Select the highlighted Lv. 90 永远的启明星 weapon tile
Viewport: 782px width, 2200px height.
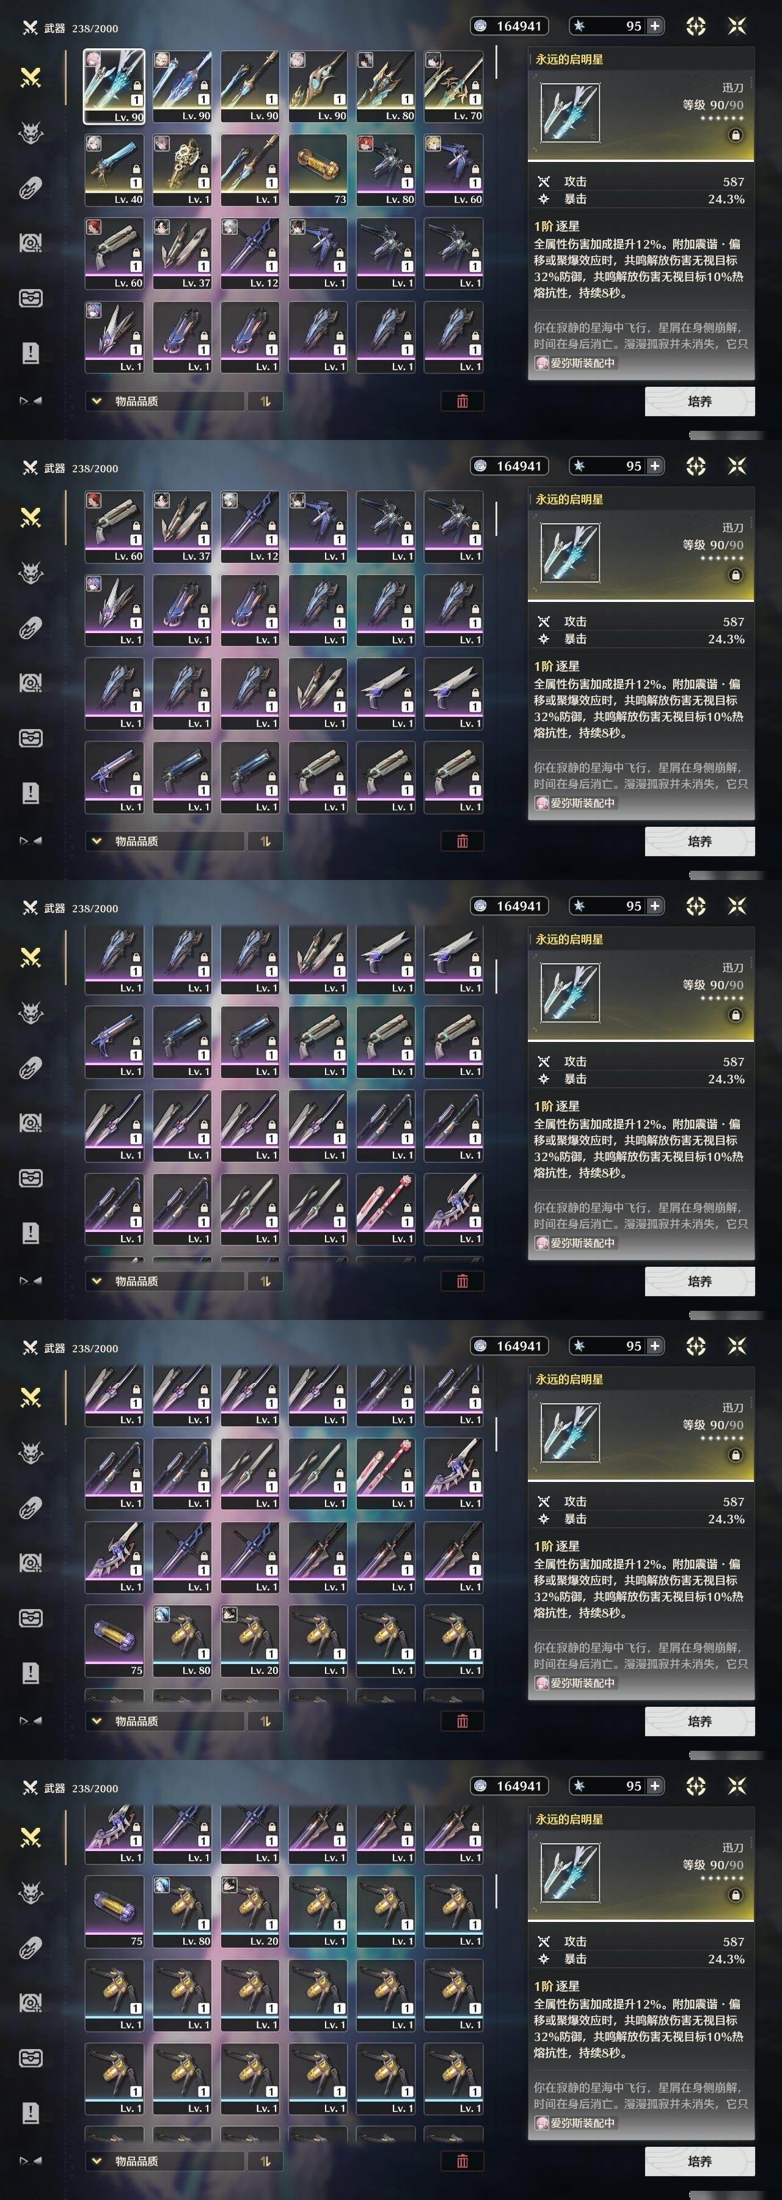point(114,86)
